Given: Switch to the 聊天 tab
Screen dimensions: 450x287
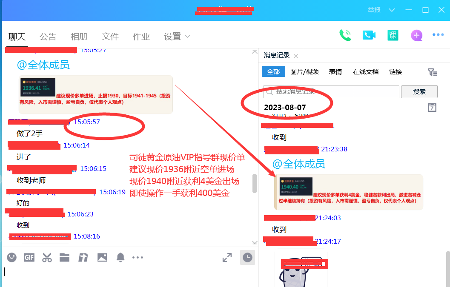Looking at the screenshot, I should click(x=17, y=37).
